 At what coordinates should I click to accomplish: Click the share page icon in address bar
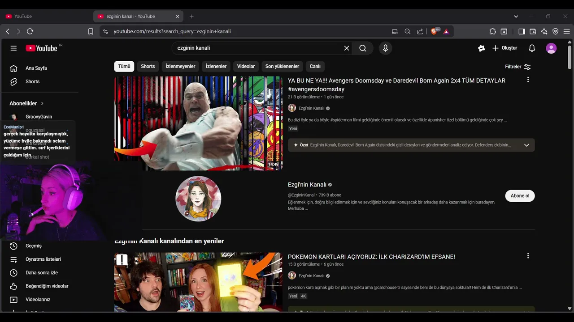click(420, 31)
